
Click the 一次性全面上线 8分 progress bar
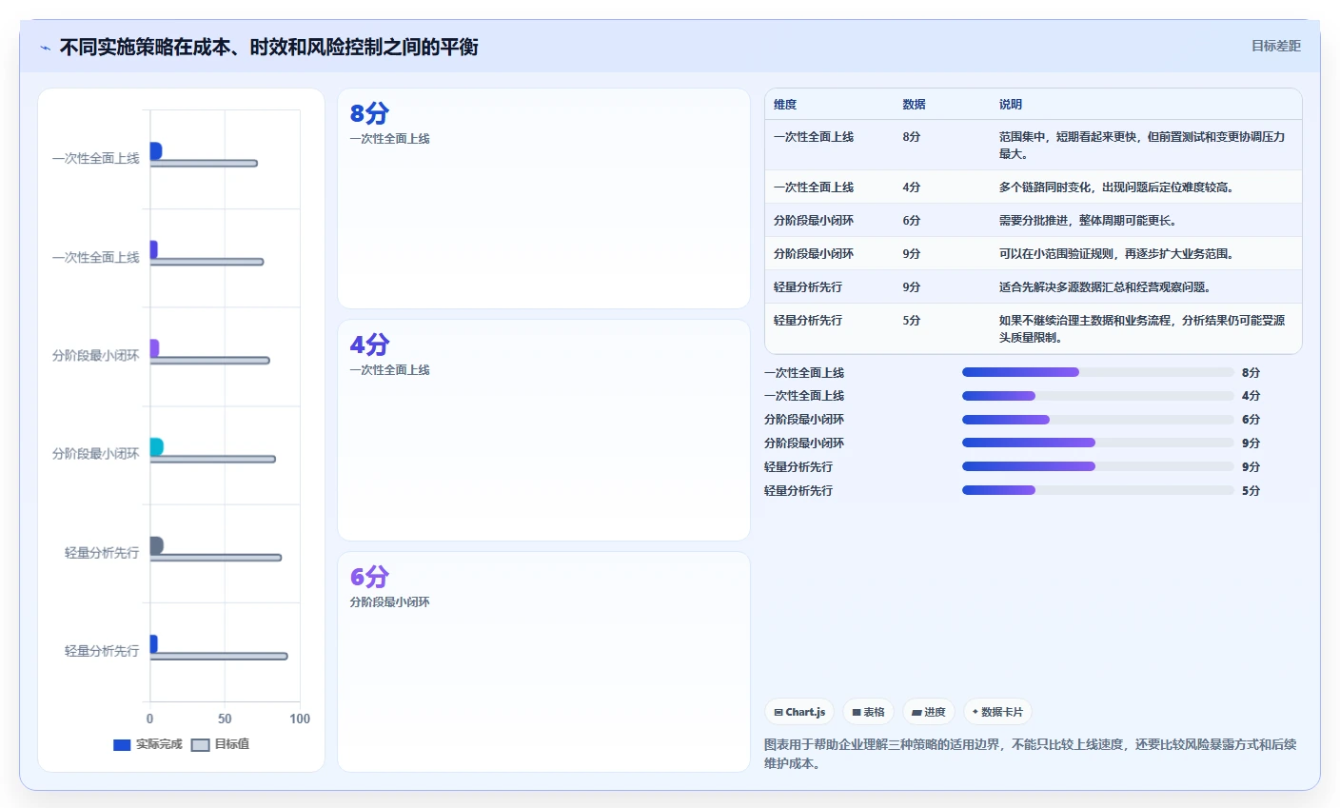(x=1097, y=372)
